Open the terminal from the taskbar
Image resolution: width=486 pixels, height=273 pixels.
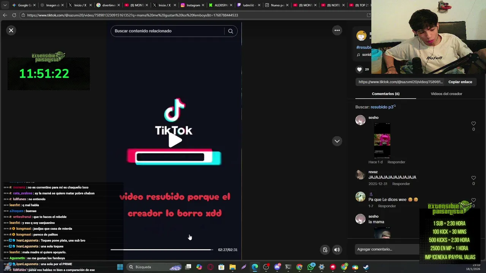[288, 267]
